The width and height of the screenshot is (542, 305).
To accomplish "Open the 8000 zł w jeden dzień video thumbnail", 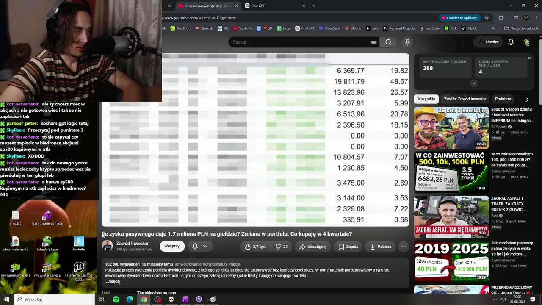I will (451, 128).
